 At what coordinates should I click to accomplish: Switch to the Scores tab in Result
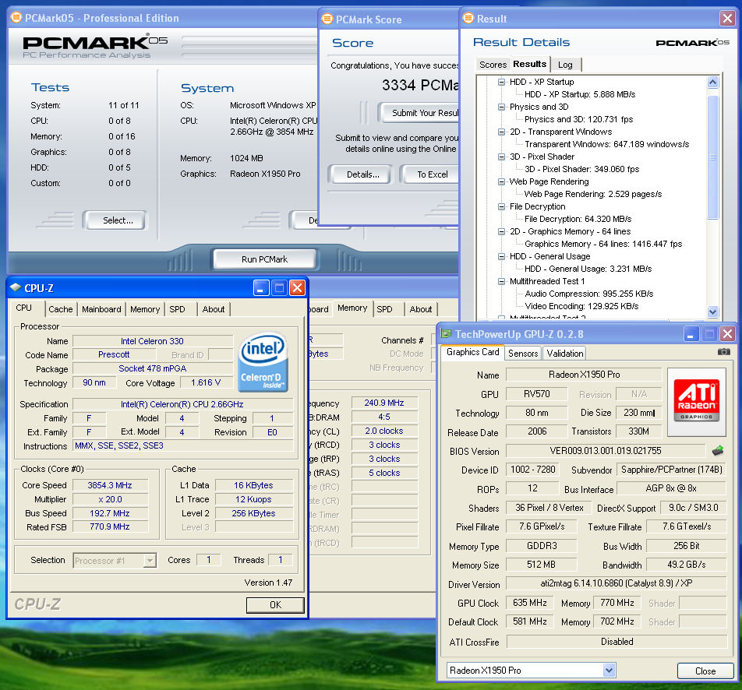click(x=493, y=65)
